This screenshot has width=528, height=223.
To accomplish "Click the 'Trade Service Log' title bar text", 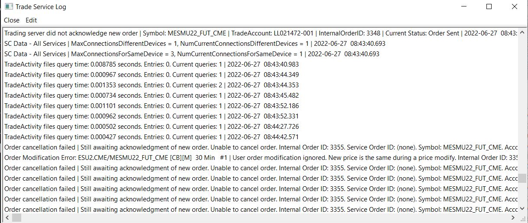I will (41, 7).
